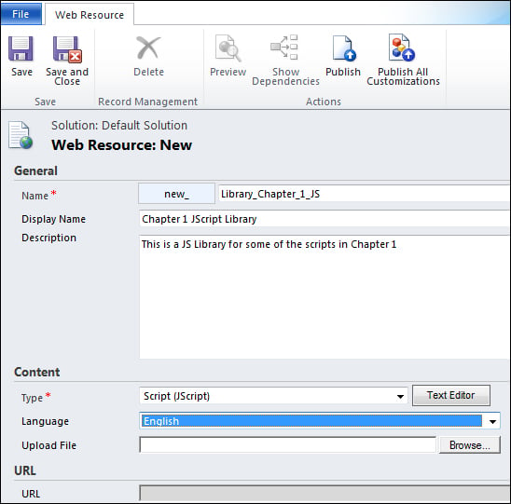This screenshot has height=504, width=511.
Task: Click the Display Name label
Action: [54, 219]
